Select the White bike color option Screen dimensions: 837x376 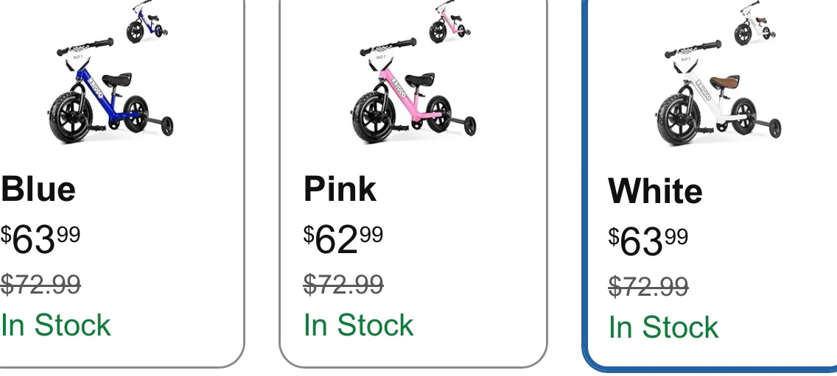(x=710, y=184)
